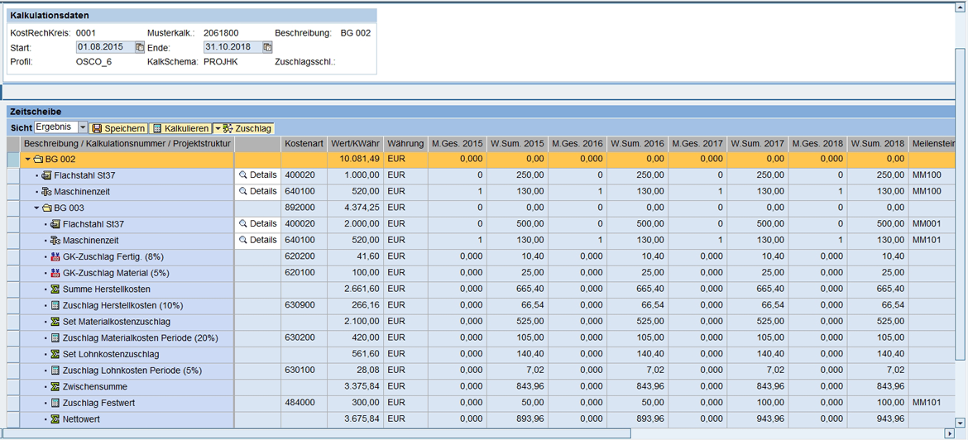Screen dimensions: 968x440
Task: Click activity icon of Maschinenzeit with MM100
Action: 46,191
